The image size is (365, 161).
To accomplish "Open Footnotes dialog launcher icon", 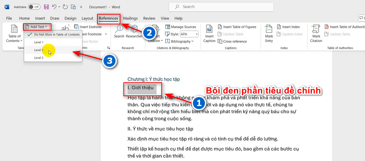I will tap(108, 48).
